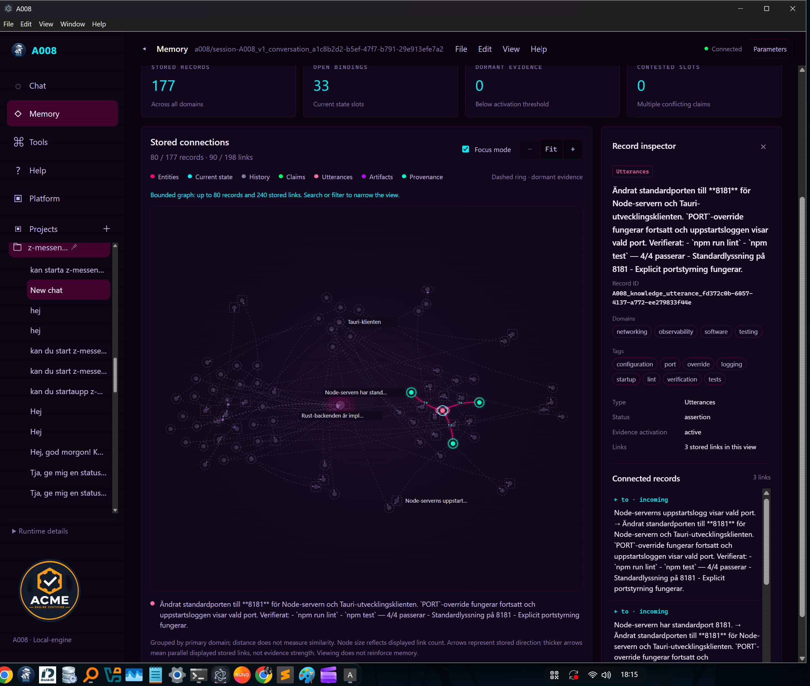The height and width of the screenshot is (686, 810).
Task: Open the 'New chat' conversation
Action: (x=68, y=290)
